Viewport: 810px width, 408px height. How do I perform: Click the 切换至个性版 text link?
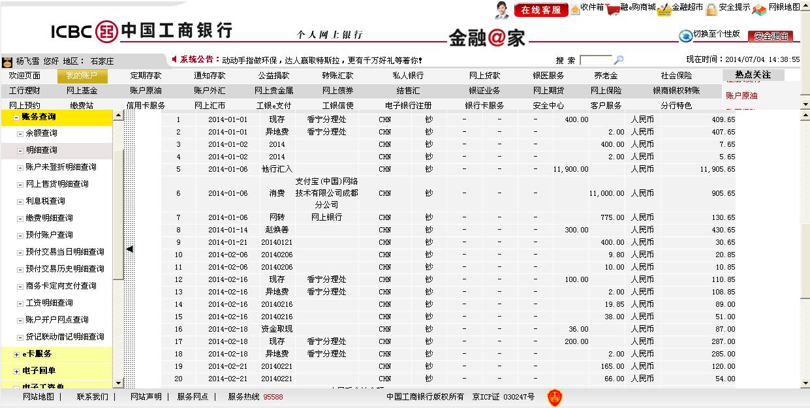pyautogui.click(x=717, y=34)
